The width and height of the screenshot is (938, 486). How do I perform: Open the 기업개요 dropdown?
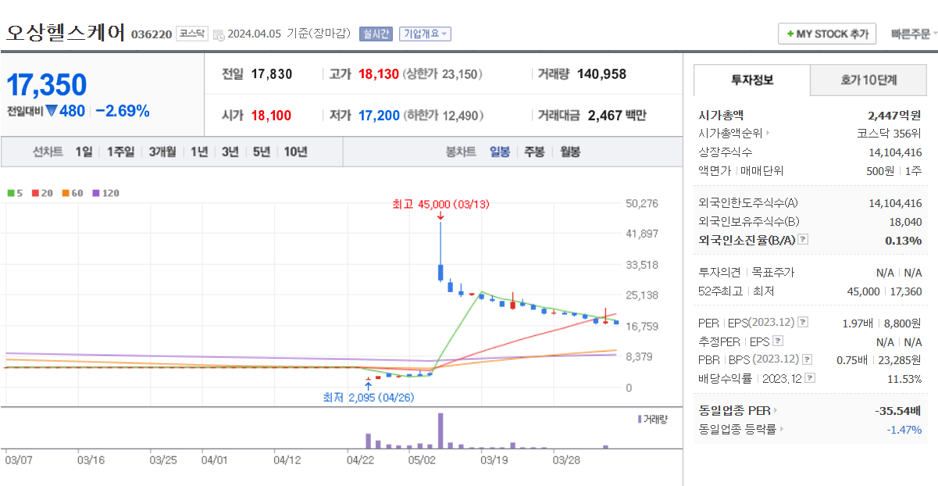point(425,34)
